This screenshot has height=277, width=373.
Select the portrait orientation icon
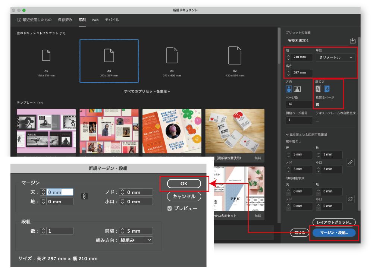pyautogui.click(x=289, y=89)
